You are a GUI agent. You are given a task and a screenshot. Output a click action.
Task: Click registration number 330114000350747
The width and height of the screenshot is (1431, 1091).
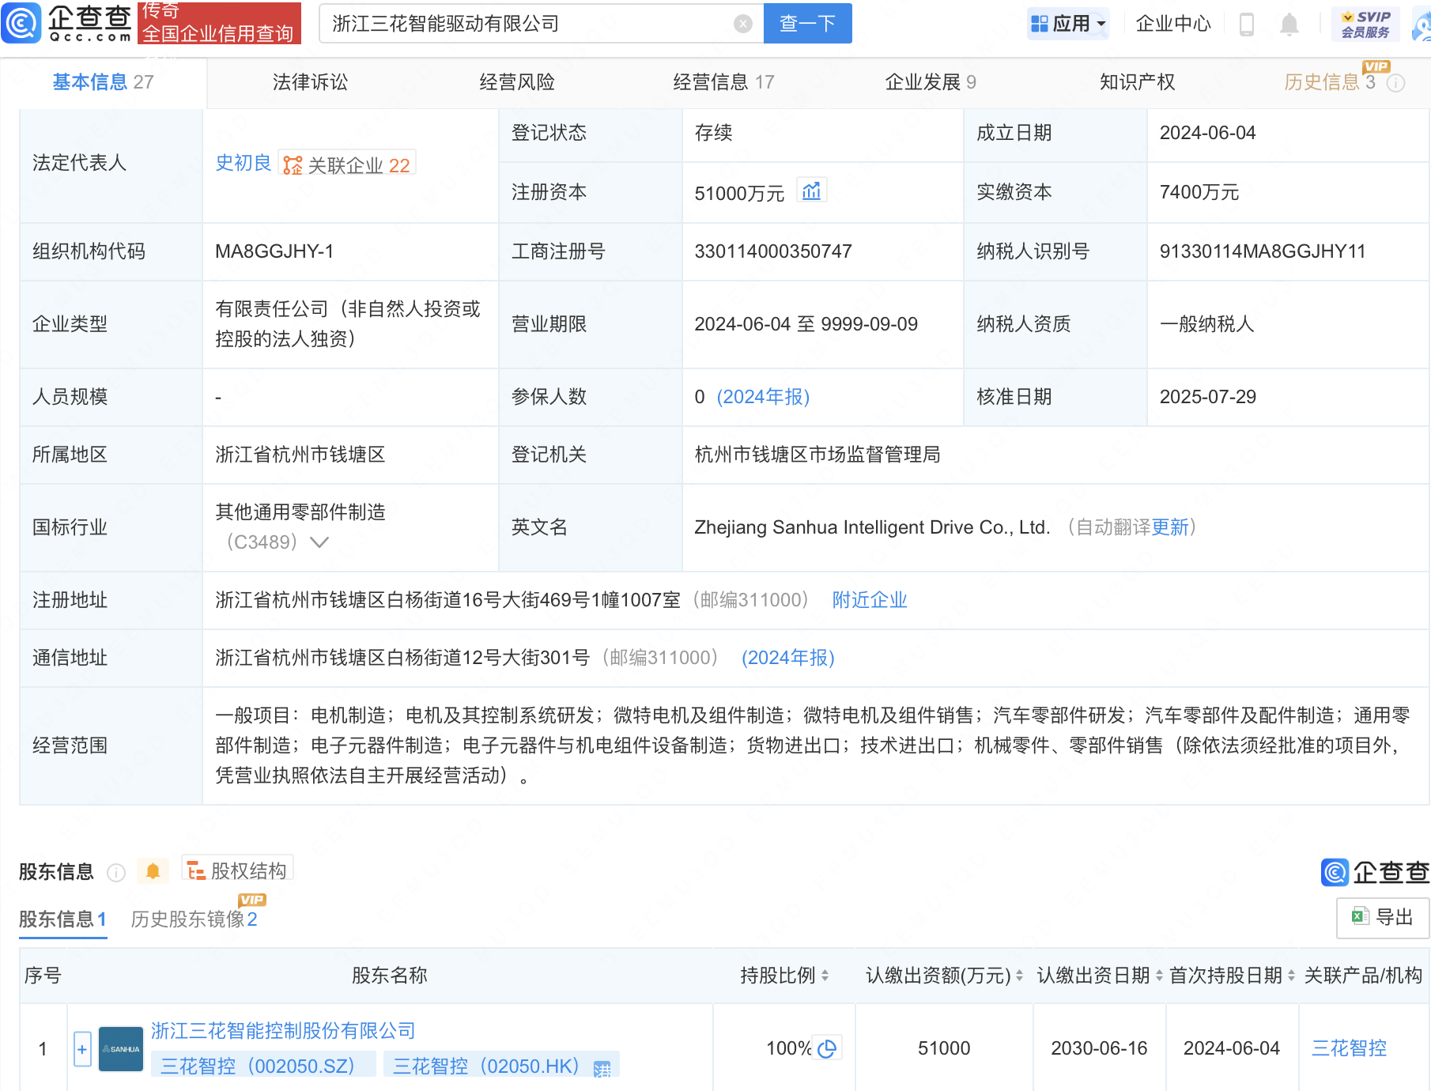click(x=773, y=251)
